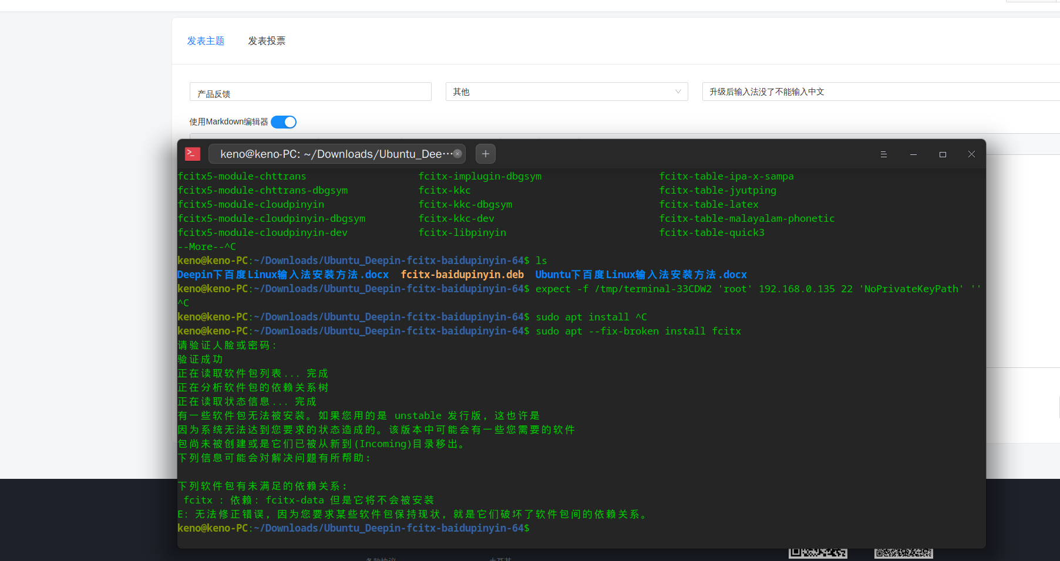Switch to the 发表主题 tab
1060x561 pixels.
coord(206,40)
